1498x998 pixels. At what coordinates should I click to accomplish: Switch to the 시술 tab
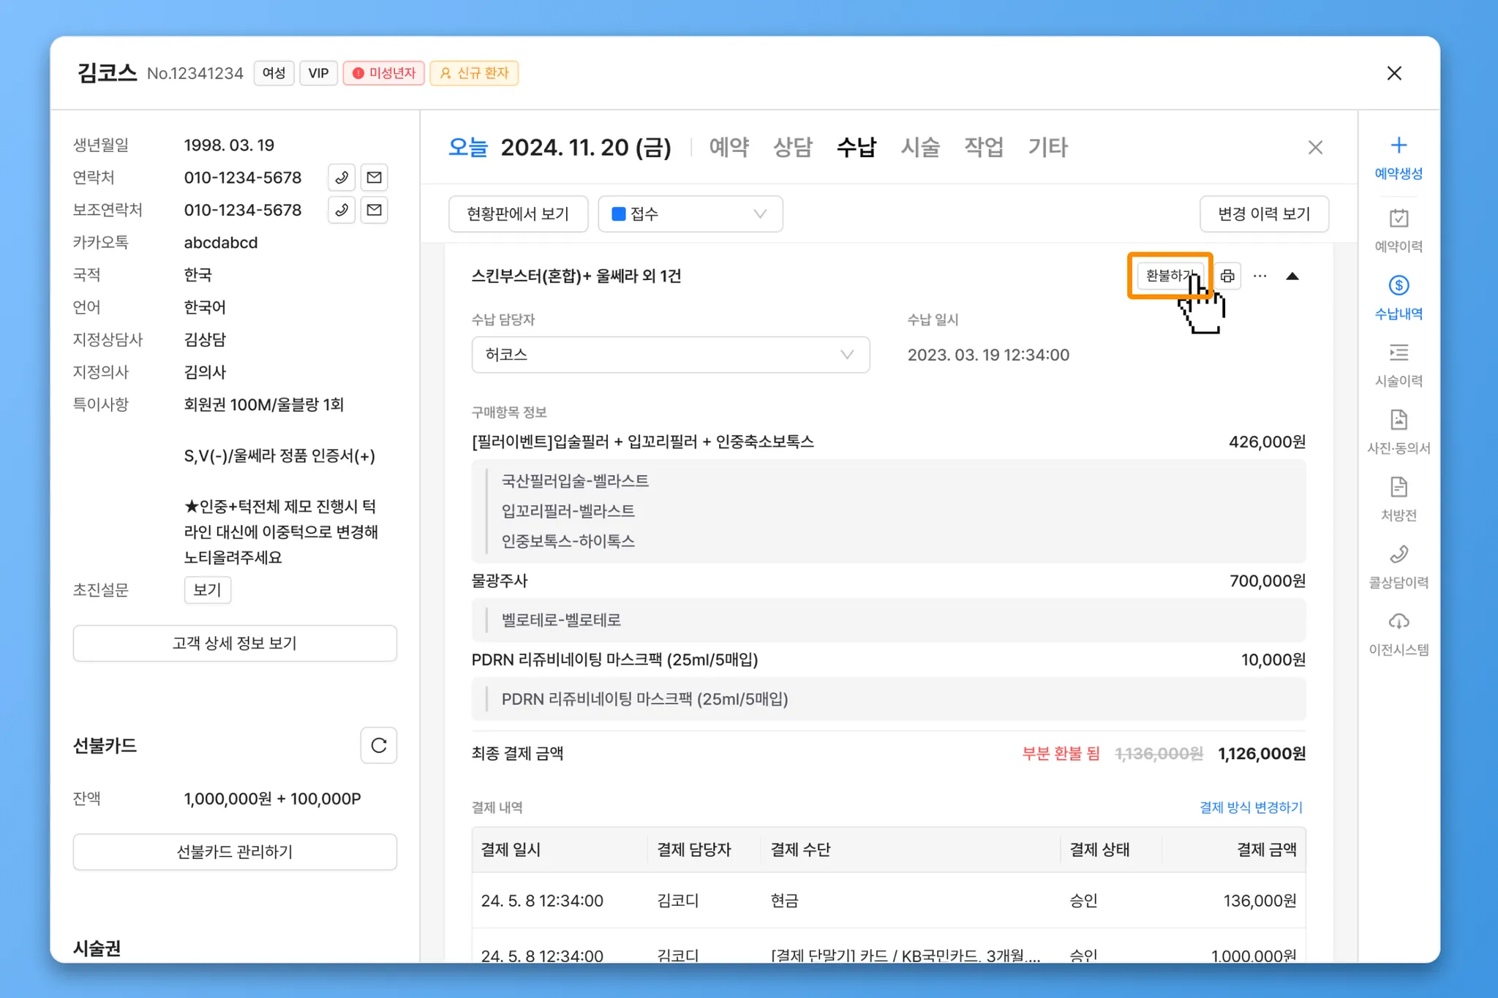[919, 148]
